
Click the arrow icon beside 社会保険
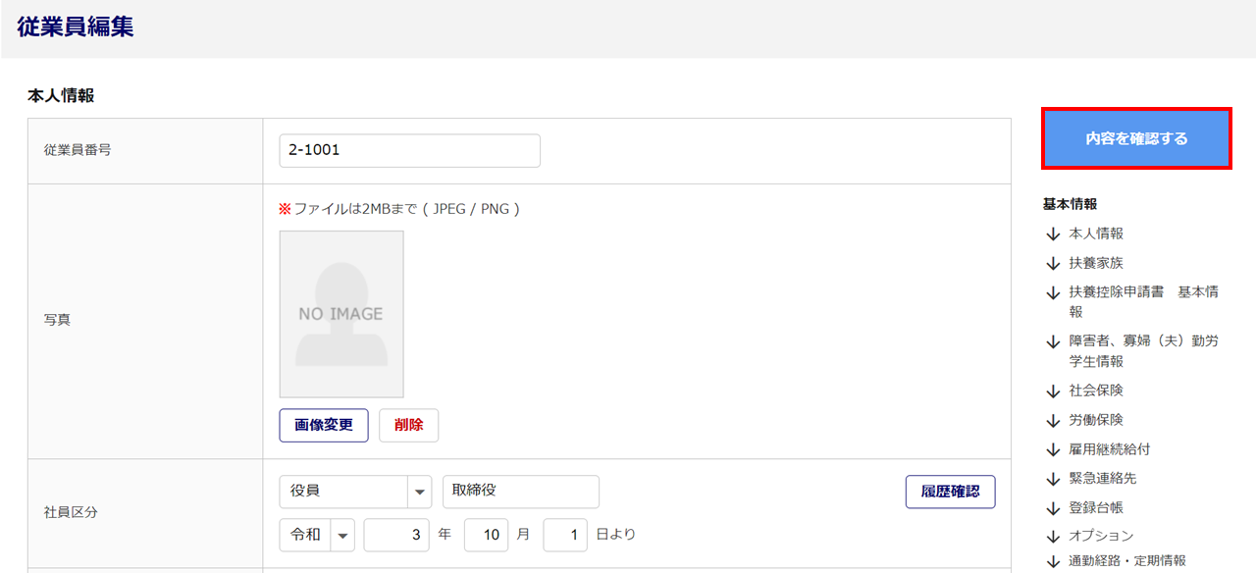[1053, 391]
